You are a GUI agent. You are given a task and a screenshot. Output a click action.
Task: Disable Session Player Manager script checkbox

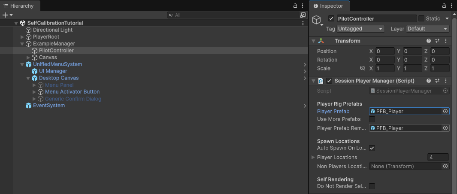point(329,81)
